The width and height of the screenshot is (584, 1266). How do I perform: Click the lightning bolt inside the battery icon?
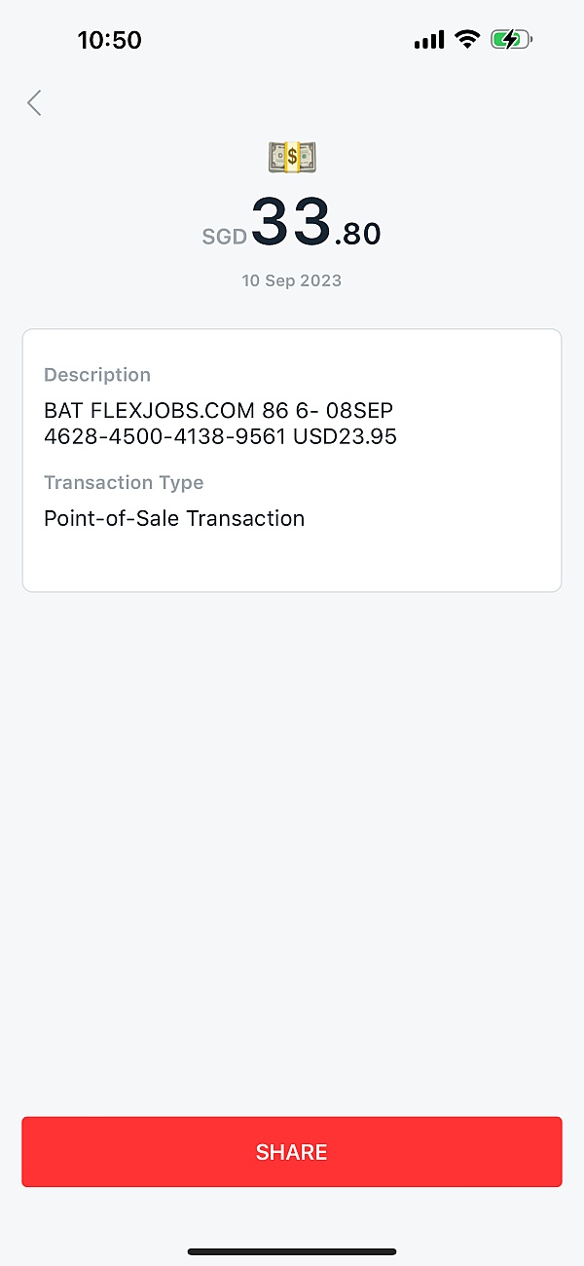pyautogui.click(x=508, y=39)
